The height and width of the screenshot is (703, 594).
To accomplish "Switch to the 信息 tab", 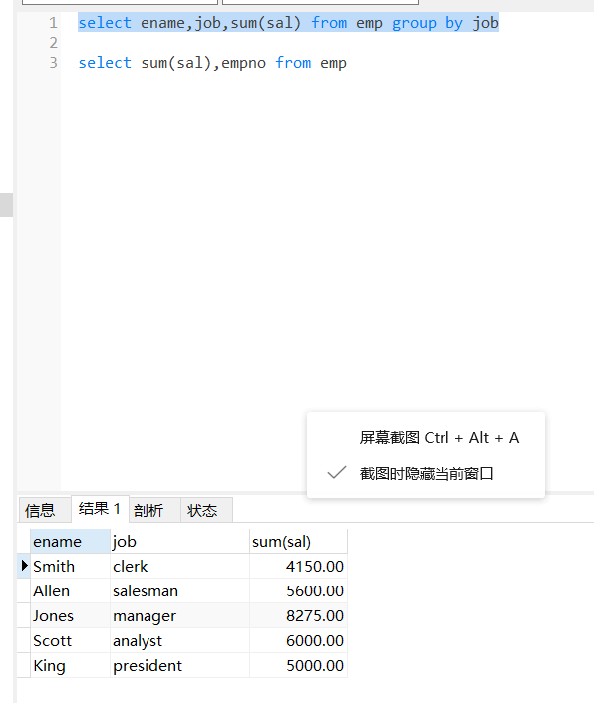I will [45, 510].
